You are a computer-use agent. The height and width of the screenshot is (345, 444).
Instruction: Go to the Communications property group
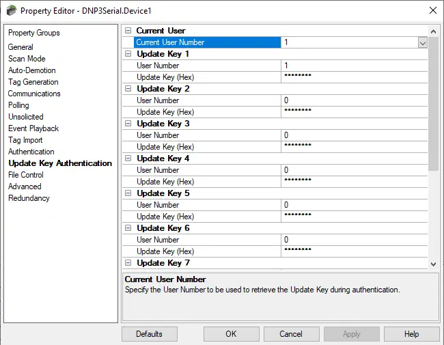[x=34, y=94]
